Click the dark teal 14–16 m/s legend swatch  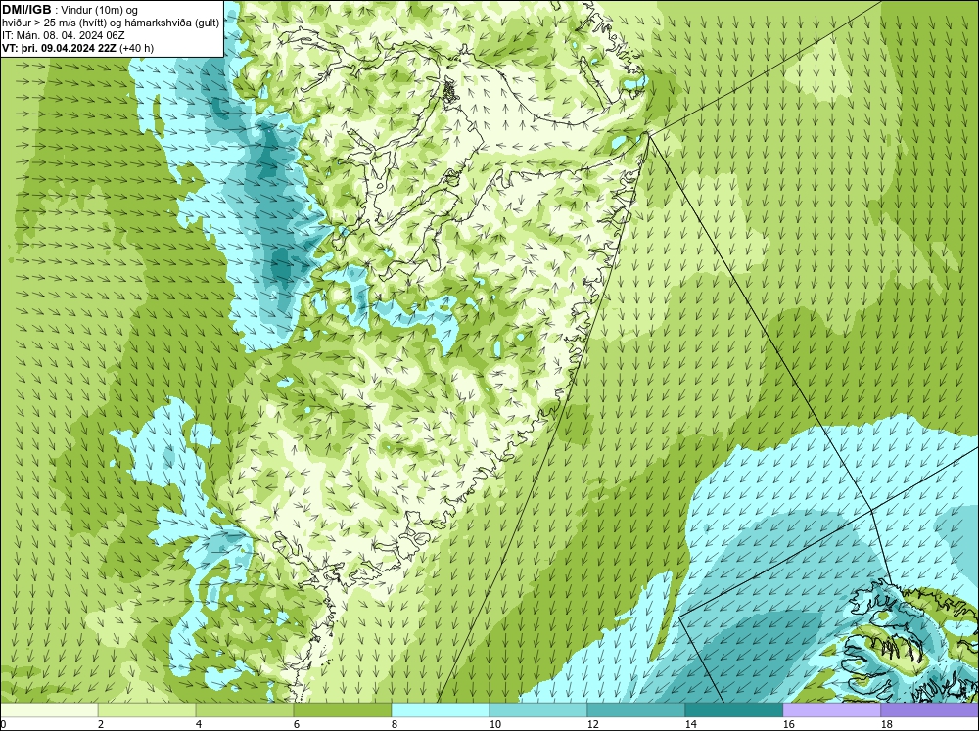tap(733, 709)
